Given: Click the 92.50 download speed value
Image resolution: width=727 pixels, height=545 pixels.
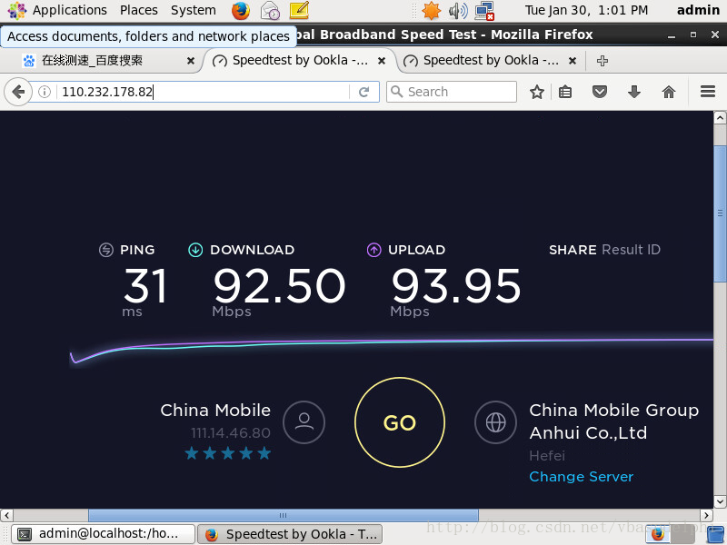Looking at the screenshot, I should click(x=279, y=285).
